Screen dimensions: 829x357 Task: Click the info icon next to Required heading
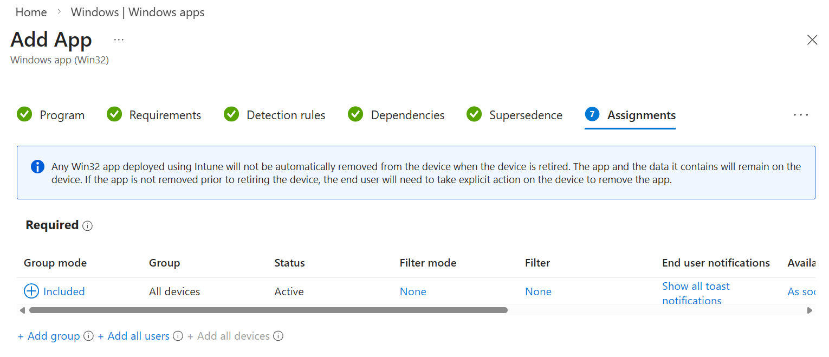click(87, 225)
